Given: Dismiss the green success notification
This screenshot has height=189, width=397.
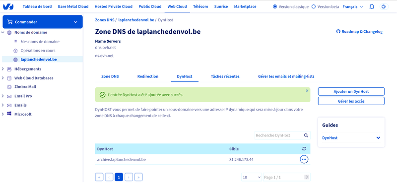Looking at the screenshot, I should tap(307, 90).
